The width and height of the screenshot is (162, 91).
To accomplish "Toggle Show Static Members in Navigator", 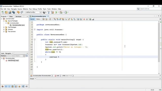I will [9, 86].
